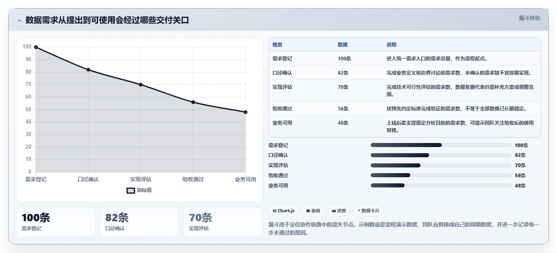Click the 业务可用 row label in the table
Image resolution: width=557 pixels, height=253 pixels.
pyautogui.click(x=282, y=123)
